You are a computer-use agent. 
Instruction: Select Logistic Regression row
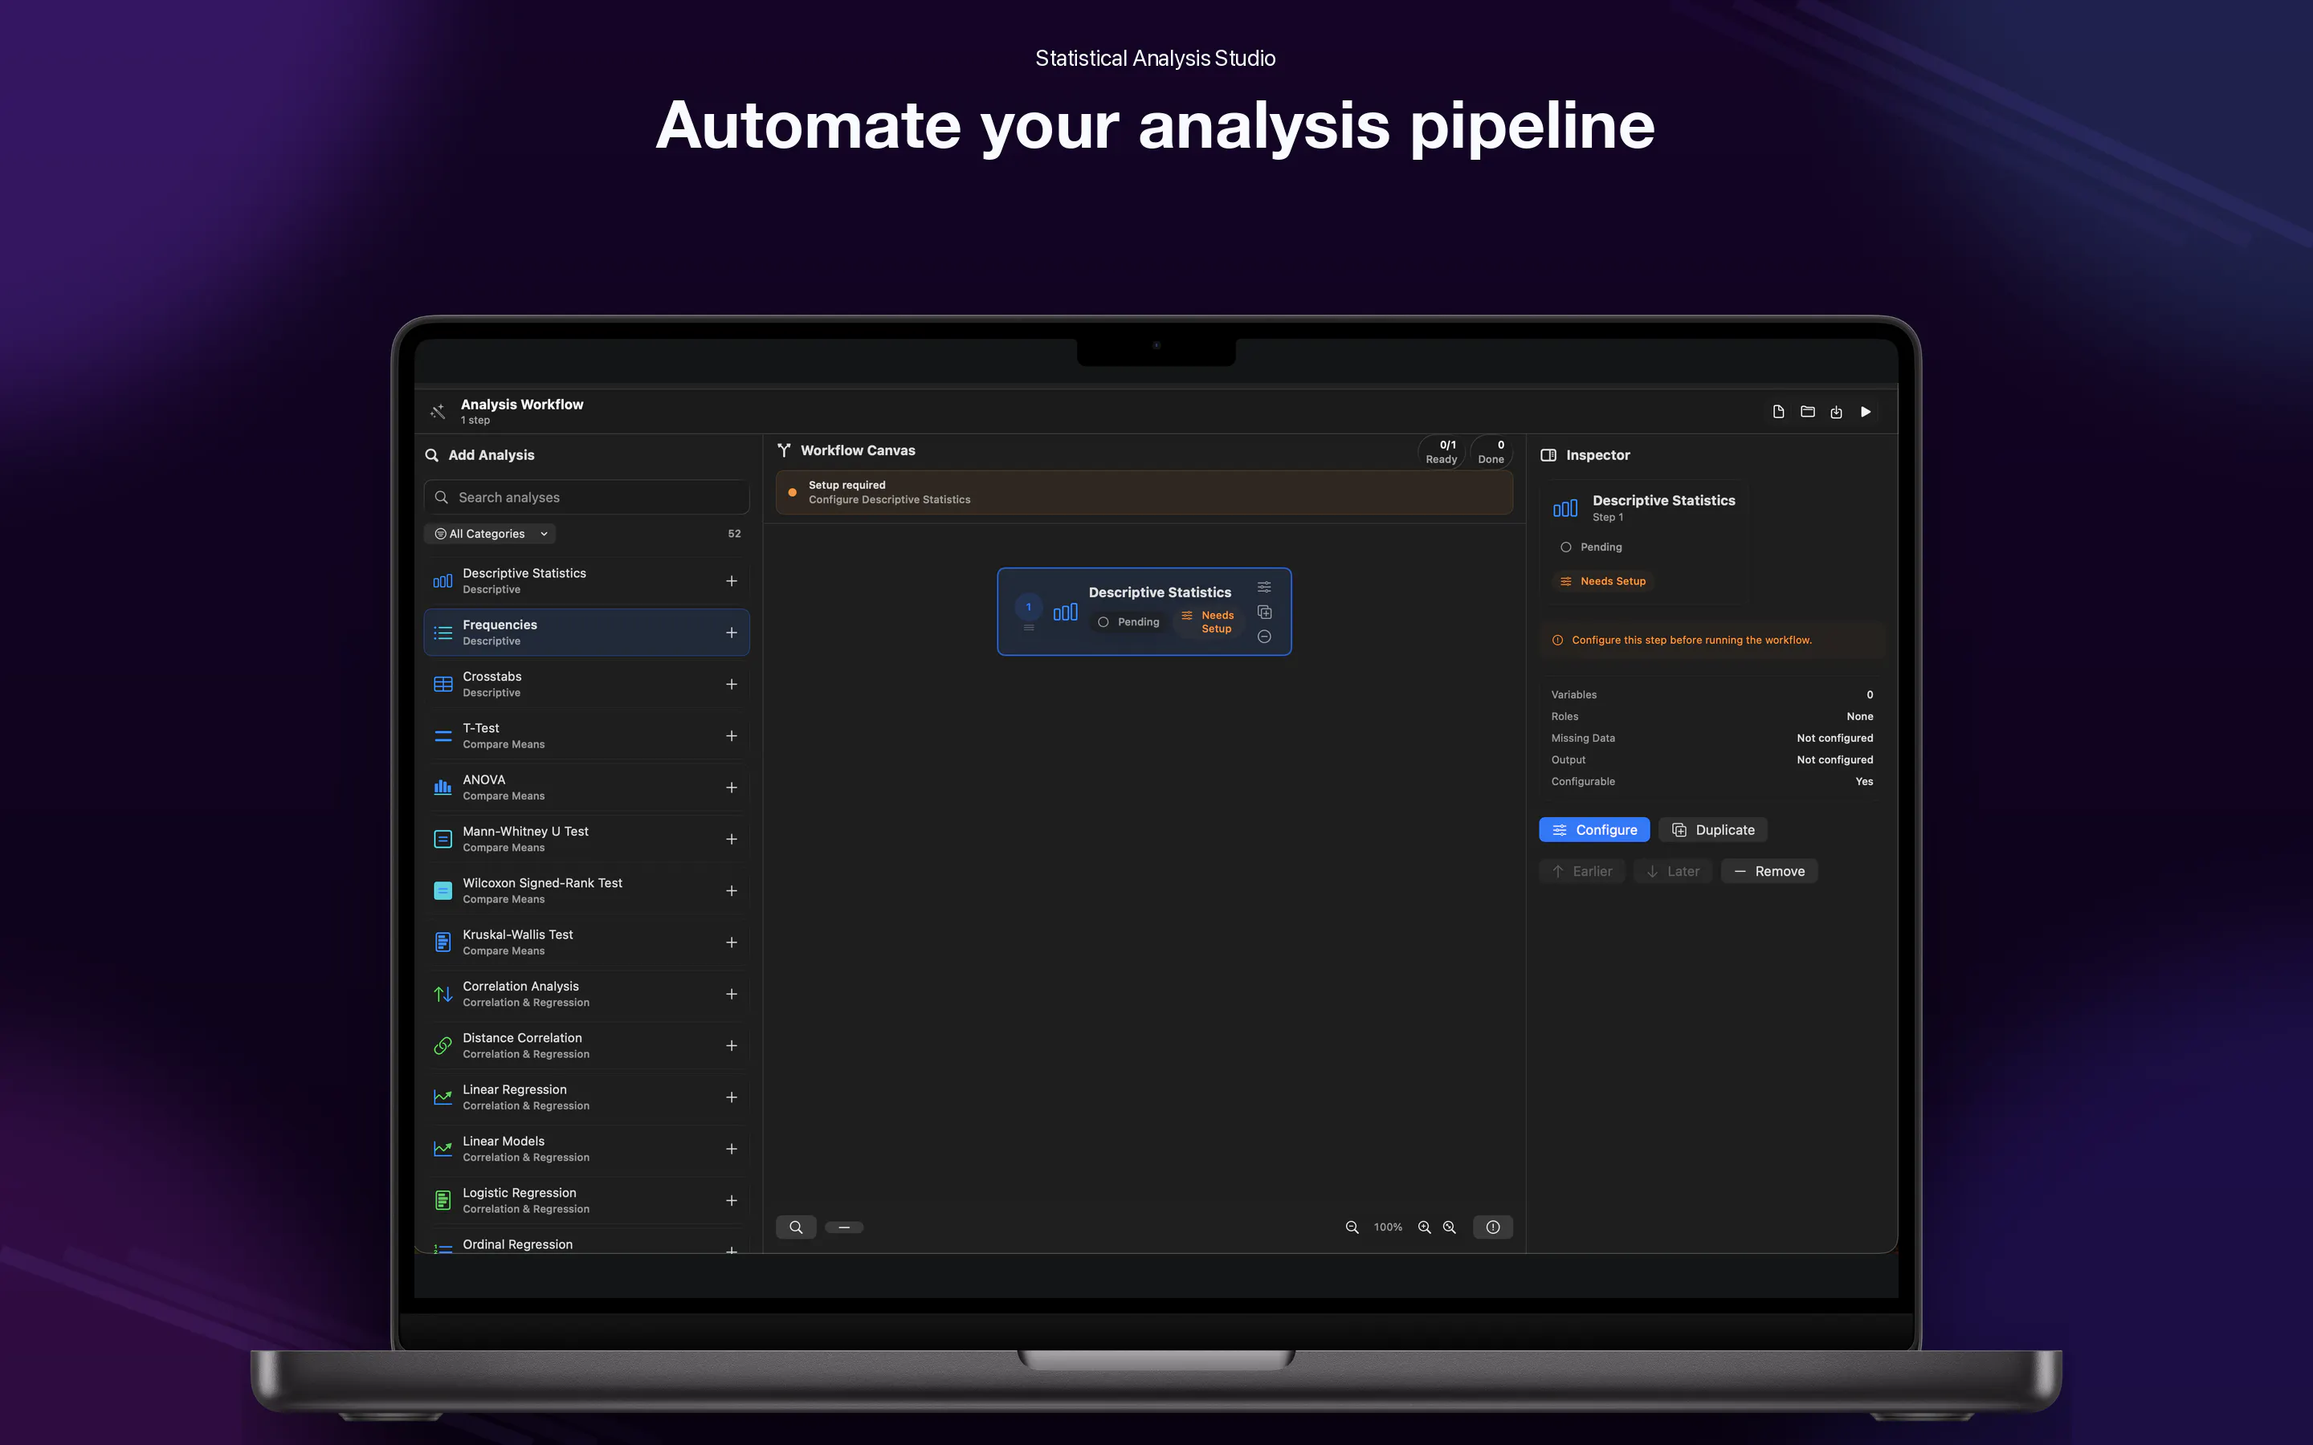coord(586,1200)
